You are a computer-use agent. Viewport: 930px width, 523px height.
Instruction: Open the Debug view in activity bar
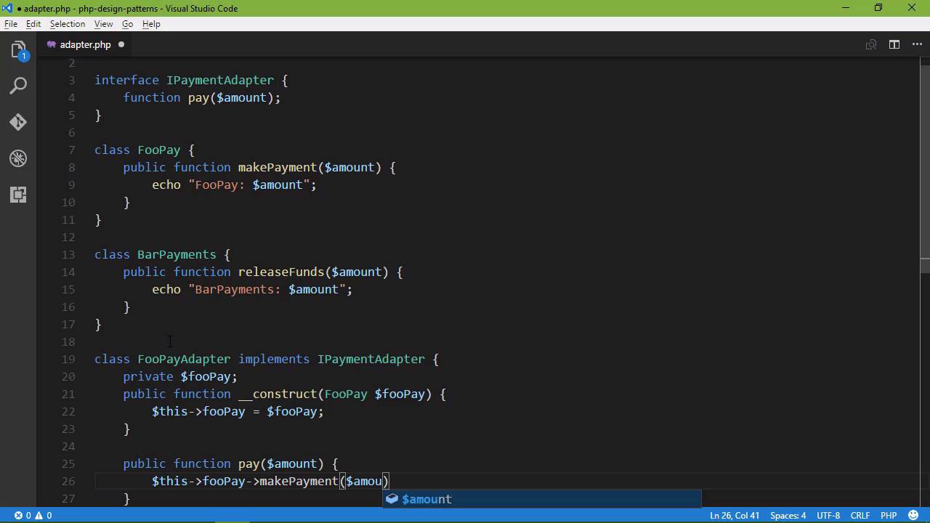coord(18,158)
